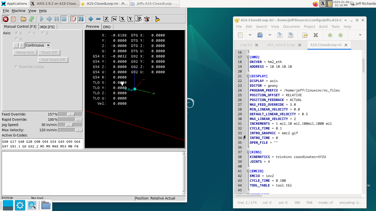Select the X side view icon
The width and height of the screenshot is (376, 211).
122,19
